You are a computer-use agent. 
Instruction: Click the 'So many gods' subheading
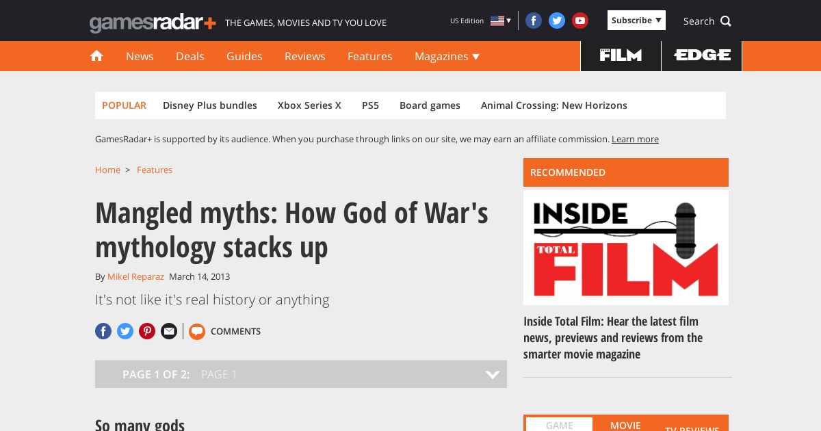[x=140, y=424]
